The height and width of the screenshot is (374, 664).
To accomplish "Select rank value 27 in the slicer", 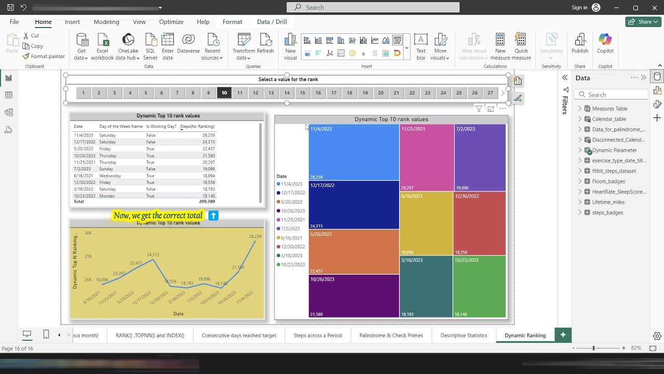I will pos(490,93).
